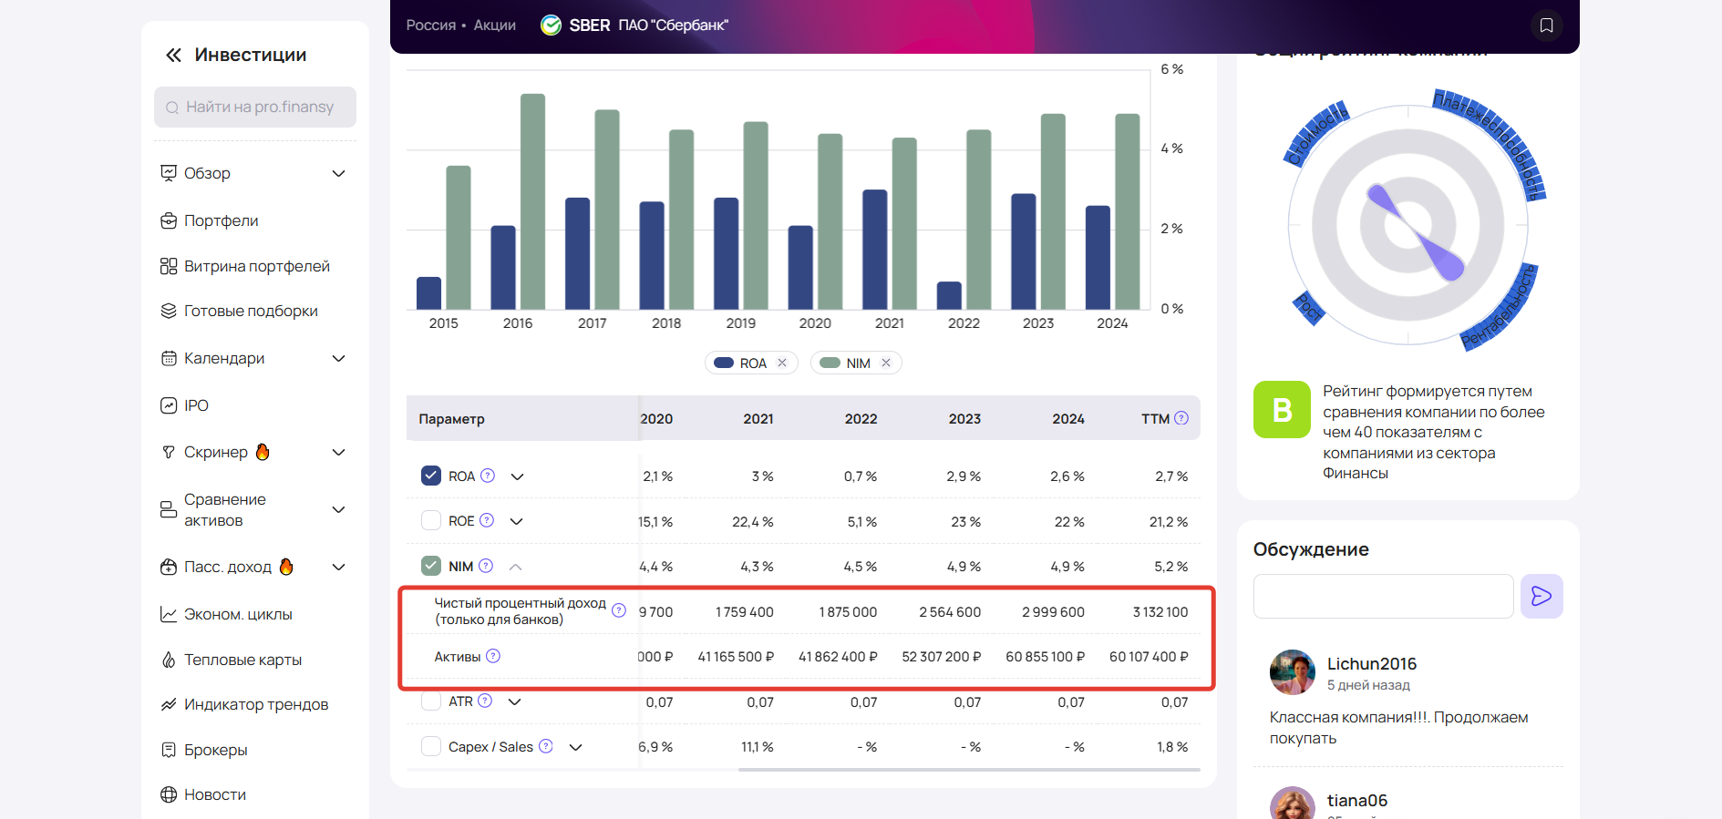Click the Новости globe icon
1722x819 pixels.
click(169, 794)
